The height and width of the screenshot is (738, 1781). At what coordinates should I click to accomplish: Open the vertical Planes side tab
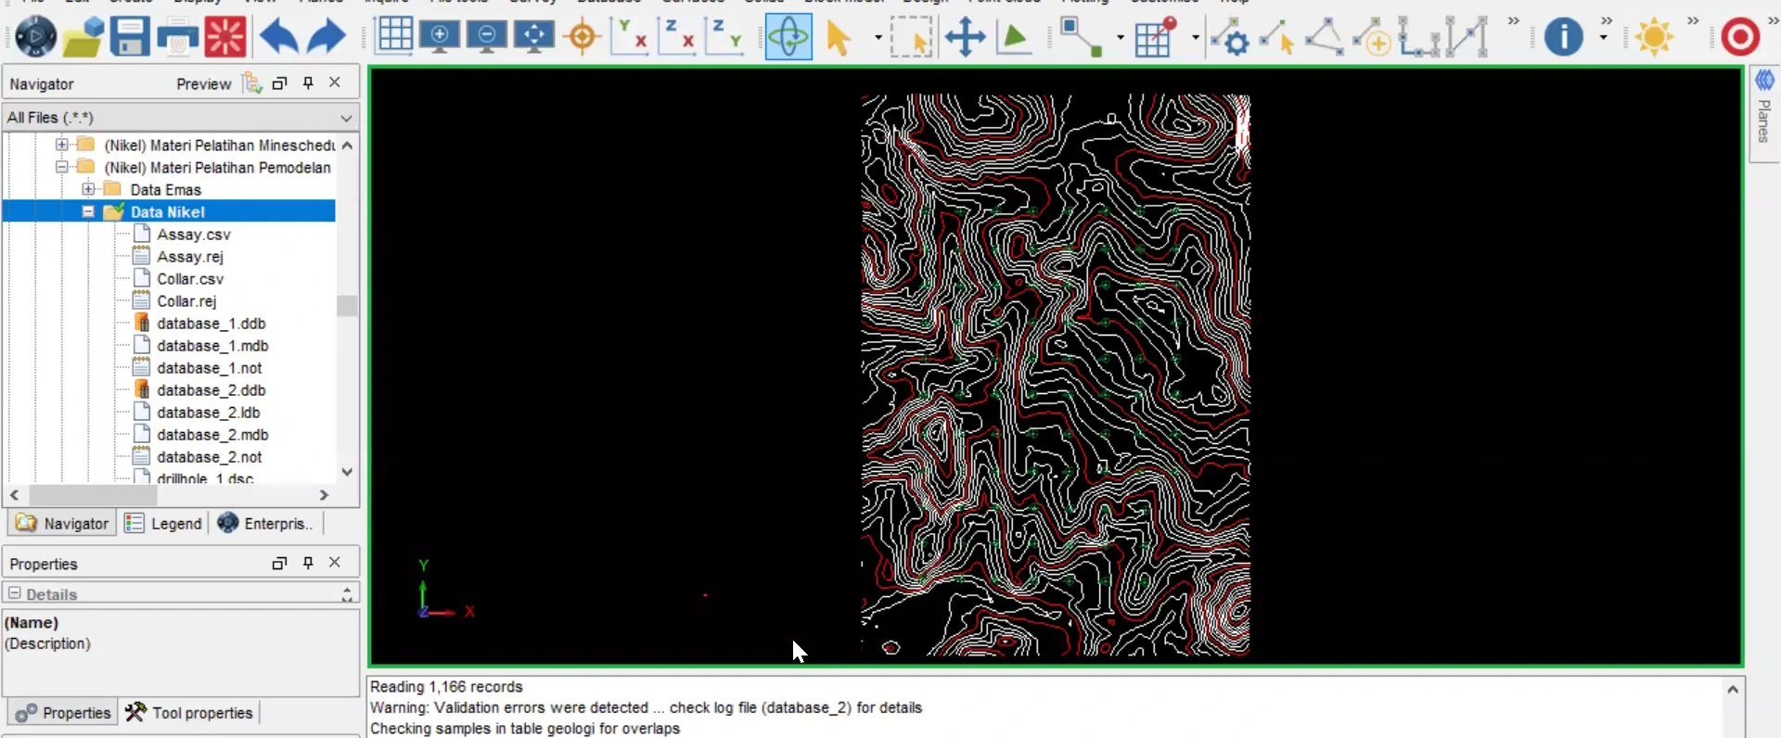coord(1764,113)
